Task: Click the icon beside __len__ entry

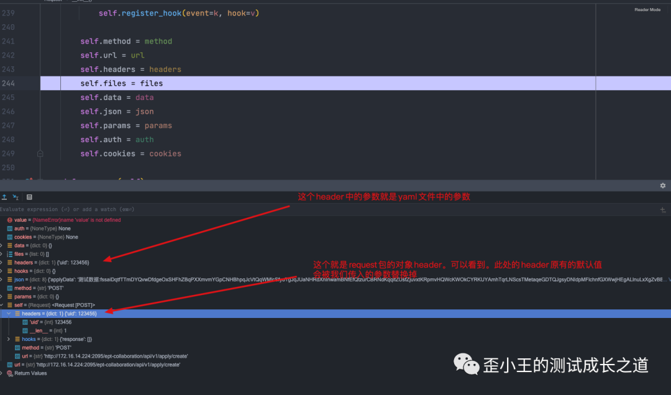Action: coord(25,331)
